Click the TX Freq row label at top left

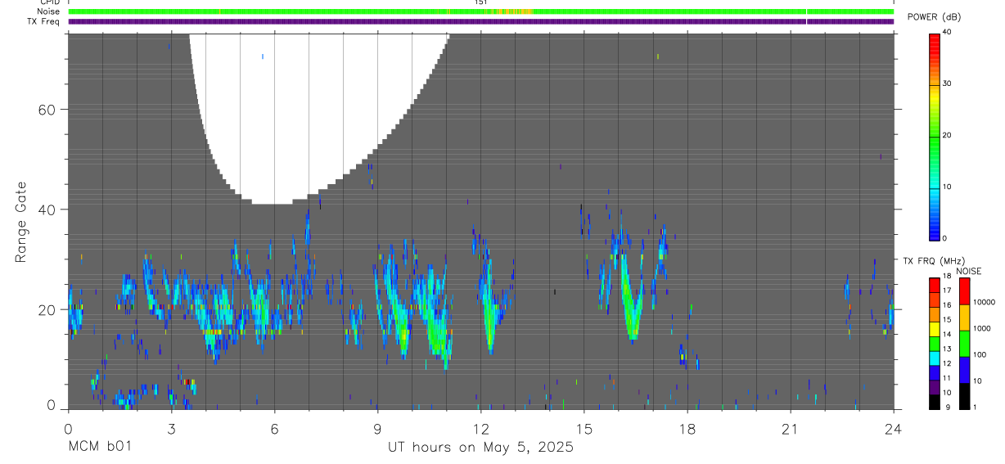point(43,21)
